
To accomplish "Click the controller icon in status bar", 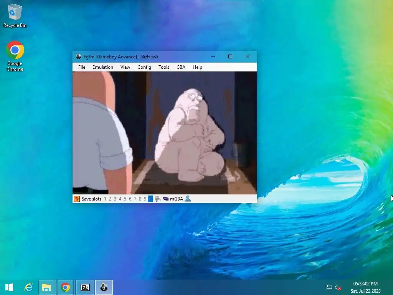I will coord(158,199).
